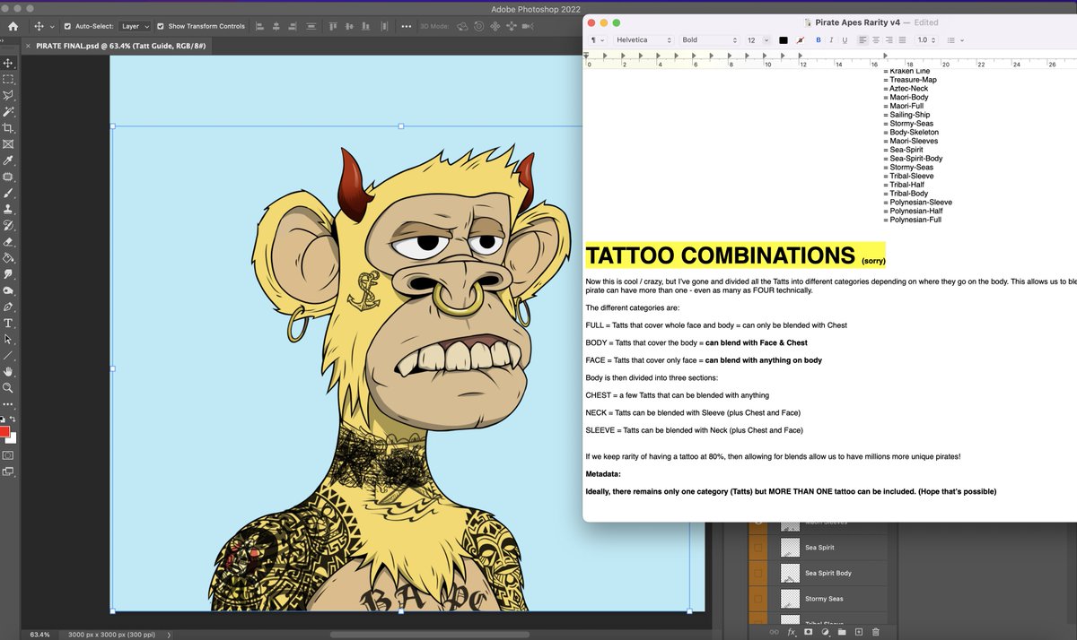Open the Move tool preset dropdown arrow
Viewport: 1077px width, 640px height.
point(52,27)
